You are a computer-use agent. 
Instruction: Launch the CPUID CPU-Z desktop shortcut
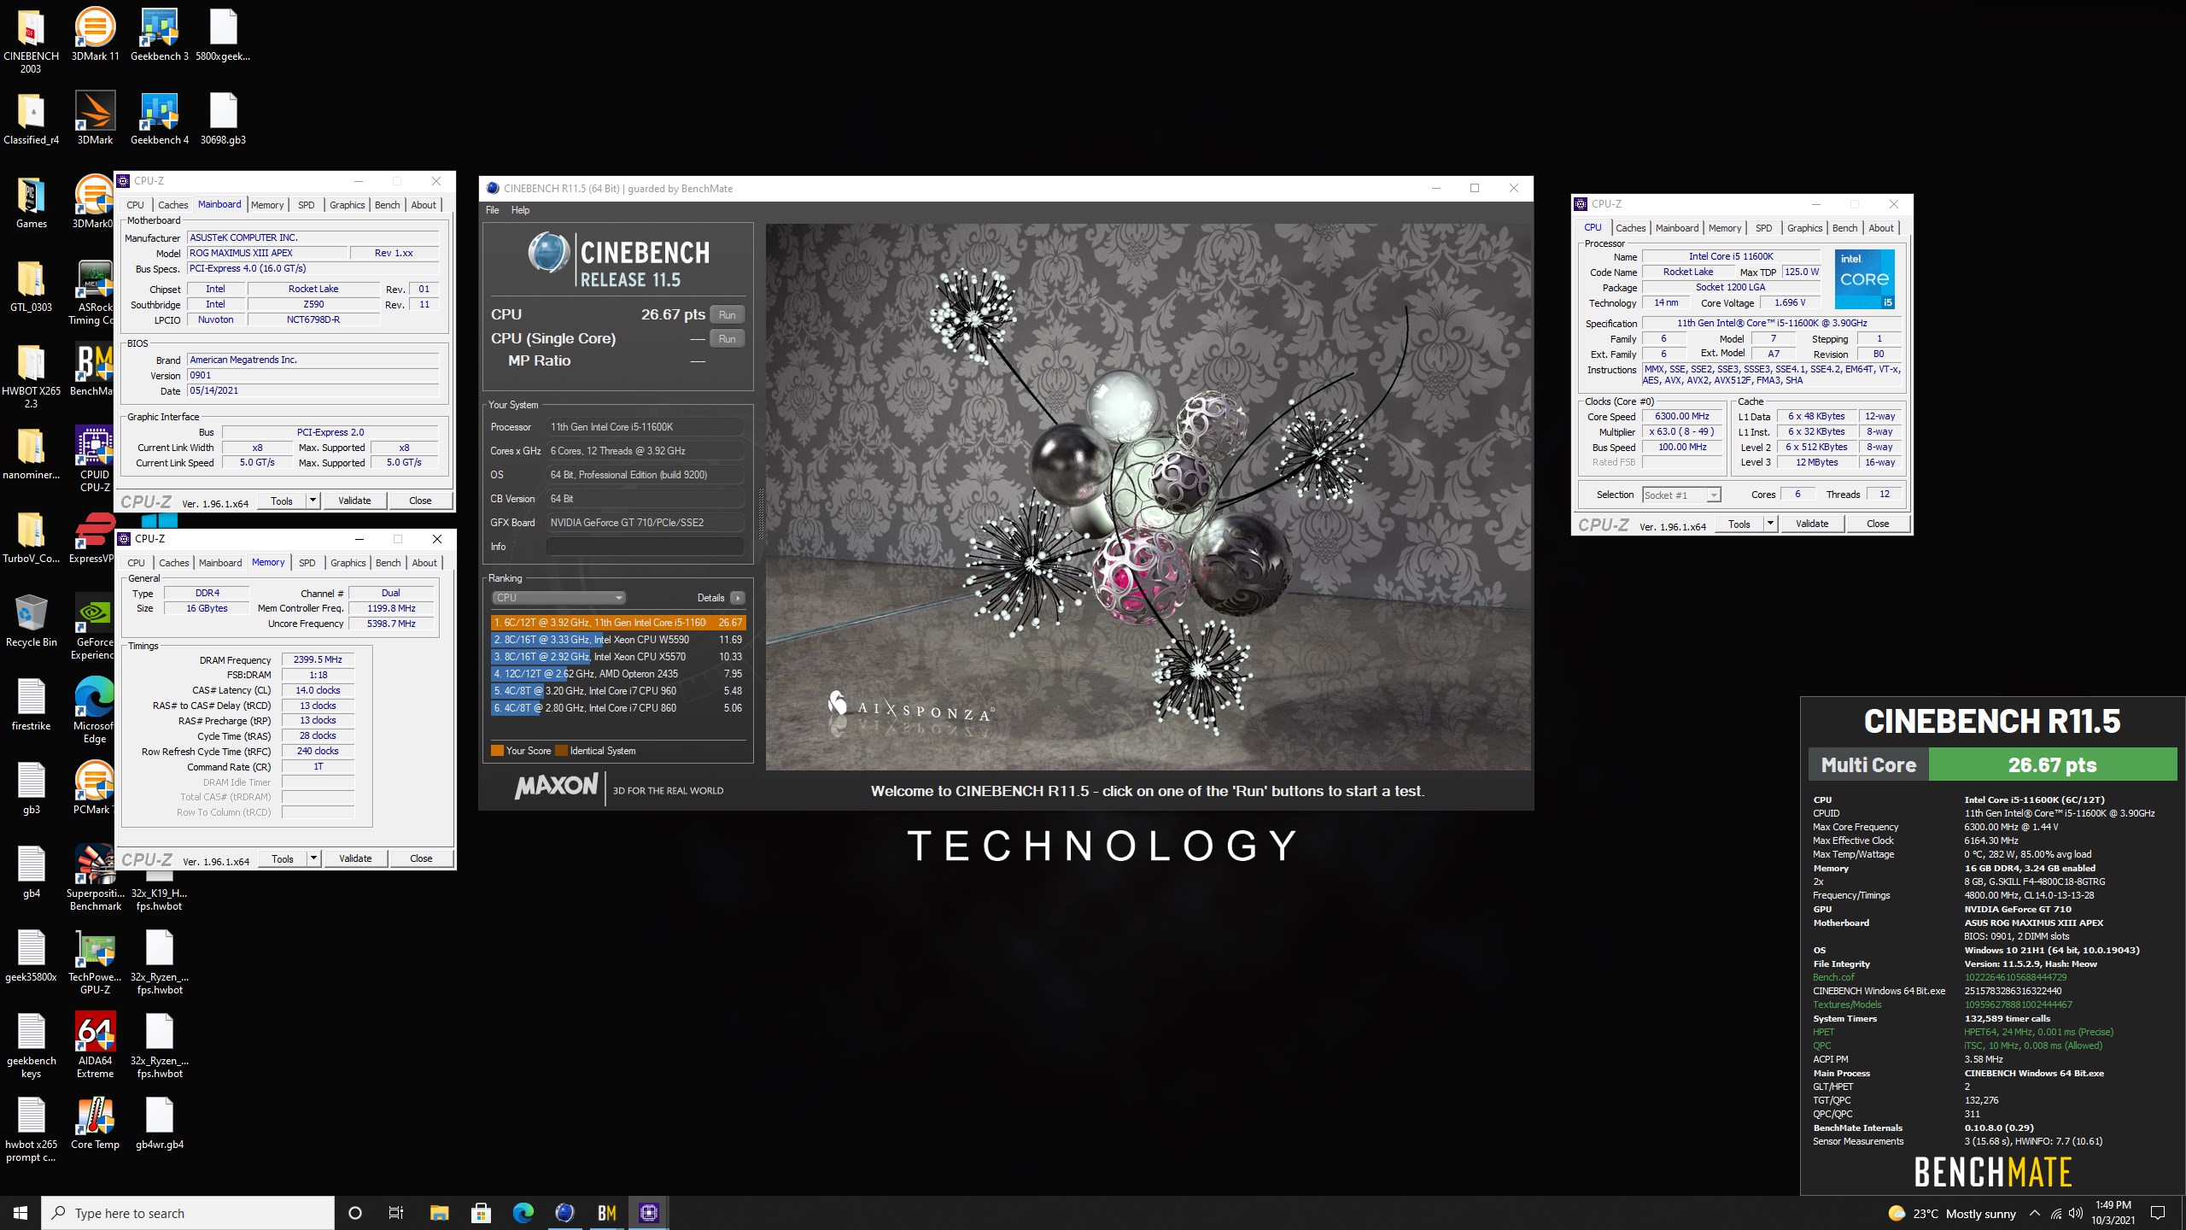coord(95,460)
